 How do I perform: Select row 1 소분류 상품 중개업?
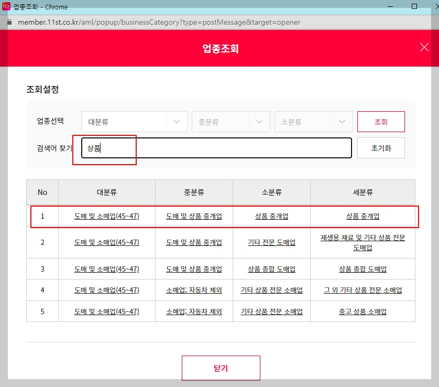coord(271,216)
